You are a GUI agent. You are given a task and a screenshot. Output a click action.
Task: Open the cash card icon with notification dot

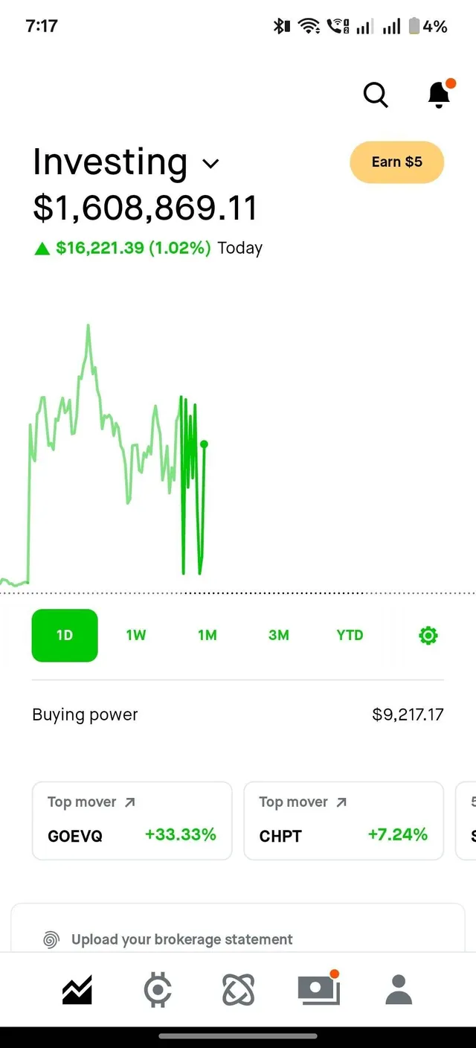tap(318, 990)
